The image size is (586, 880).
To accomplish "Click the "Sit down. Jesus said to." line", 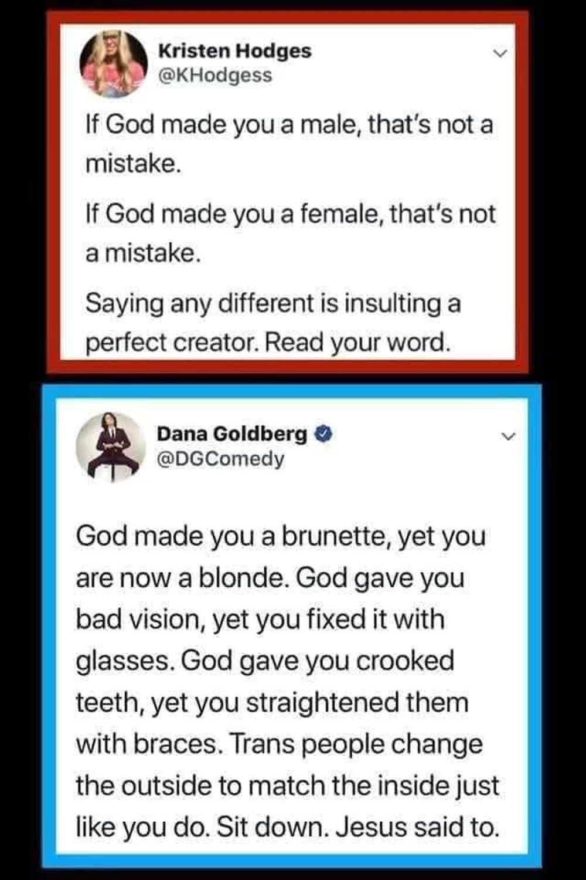I will 357,827.
